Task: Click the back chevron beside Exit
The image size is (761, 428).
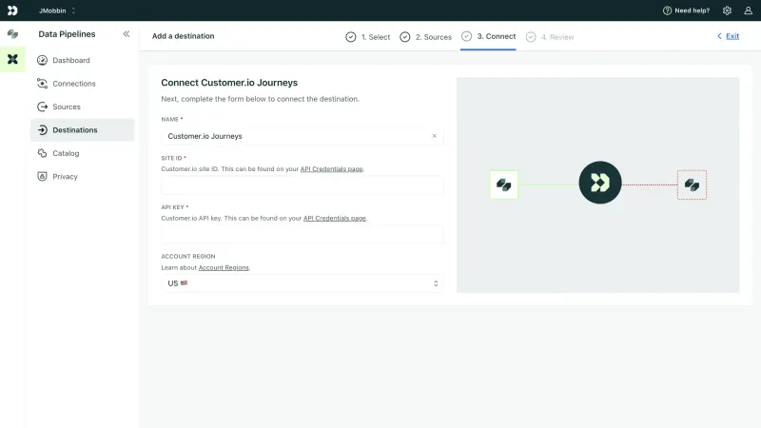Action: [719, 36]
